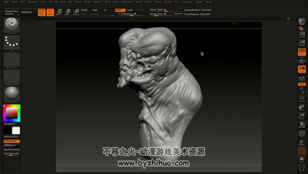Open the Brush menu
Image resolution: width=308 pixels, height=174 pixels.
[x=14, y=2]
